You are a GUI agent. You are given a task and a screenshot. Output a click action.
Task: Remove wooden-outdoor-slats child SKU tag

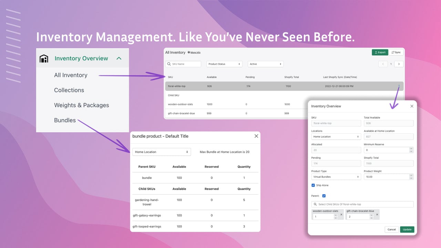(341, 215)
